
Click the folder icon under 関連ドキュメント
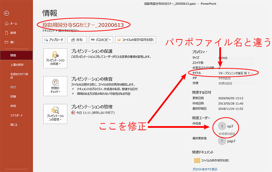(197, 160)
